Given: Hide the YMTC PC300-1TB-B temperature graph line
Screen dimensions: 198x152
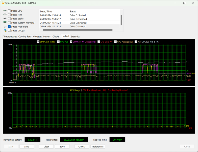Looking at the screenshot, I should [136, 42].
